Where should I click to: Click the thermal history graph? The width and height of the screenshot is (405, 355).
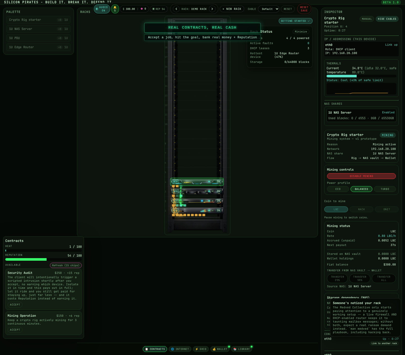click(361, 89)
